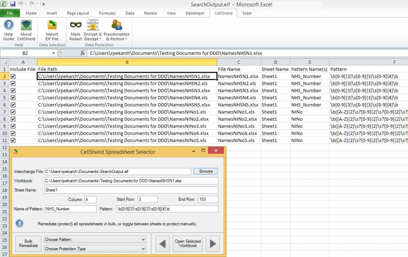Click the Browse button
The image size is (408, 257).
(206, 171)
